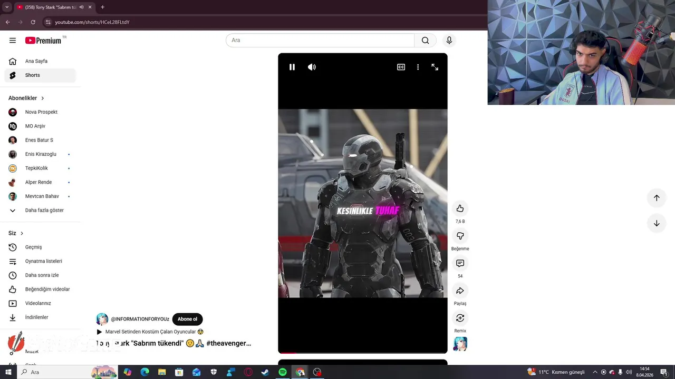675x379 pixels.
Task: Subscribe with the Abone ol button
Action: (x=187, y=319)
